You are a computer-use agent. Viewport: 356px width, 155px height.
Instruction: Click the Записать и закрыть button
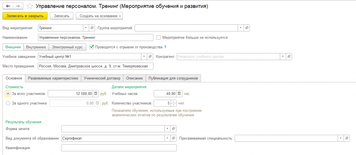click(x=25, y=16)
